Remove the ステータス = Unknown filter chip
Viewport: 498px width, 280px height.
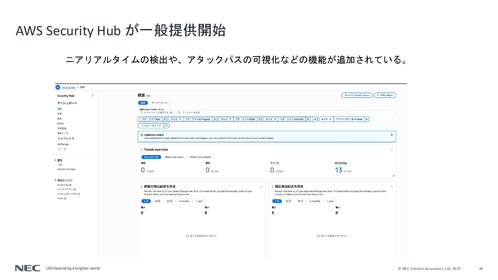[x=308, y=119]
